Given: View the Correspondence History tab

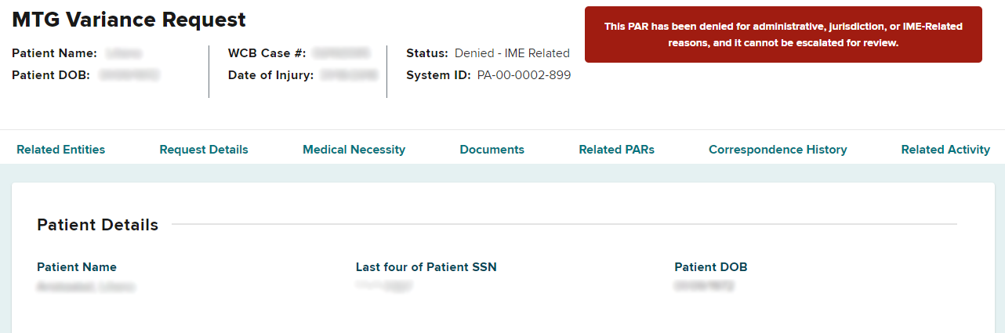Looking at the screenshot, I should pos(778,150).
